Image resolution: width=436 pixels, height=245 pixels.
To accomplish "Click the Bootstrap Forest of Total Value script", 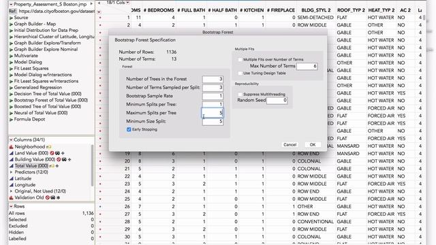I will (x=51, y=100).
